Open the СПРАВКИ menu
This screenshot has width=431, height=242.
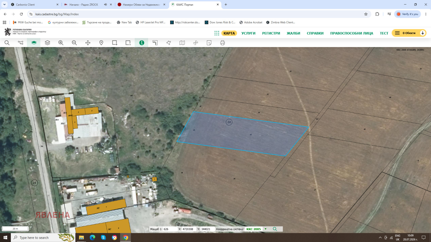pos(315,33)
